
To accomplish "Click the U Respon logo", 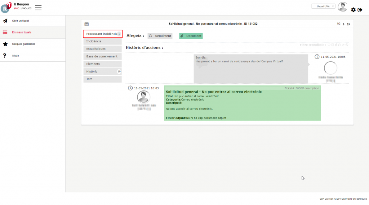I will 6,7.
